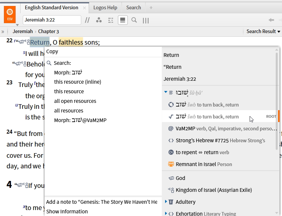Switch to the Logos Help tab

[x=105, y=8]
